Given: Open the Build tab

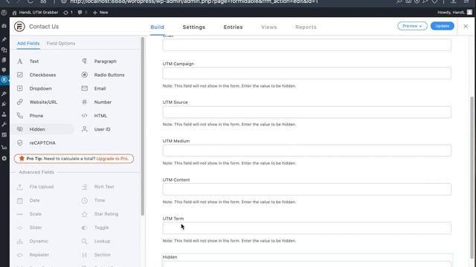Looking at the screenshot, I should pos(157,27).
